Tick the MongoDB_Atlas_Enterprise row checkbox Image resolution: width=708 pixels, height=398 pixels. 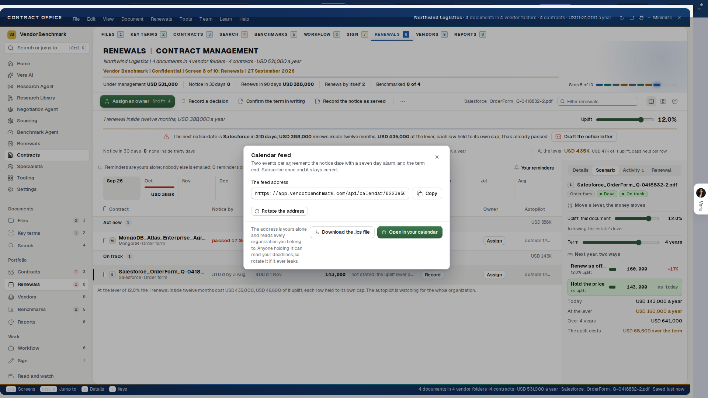click(x=105, y=241)
